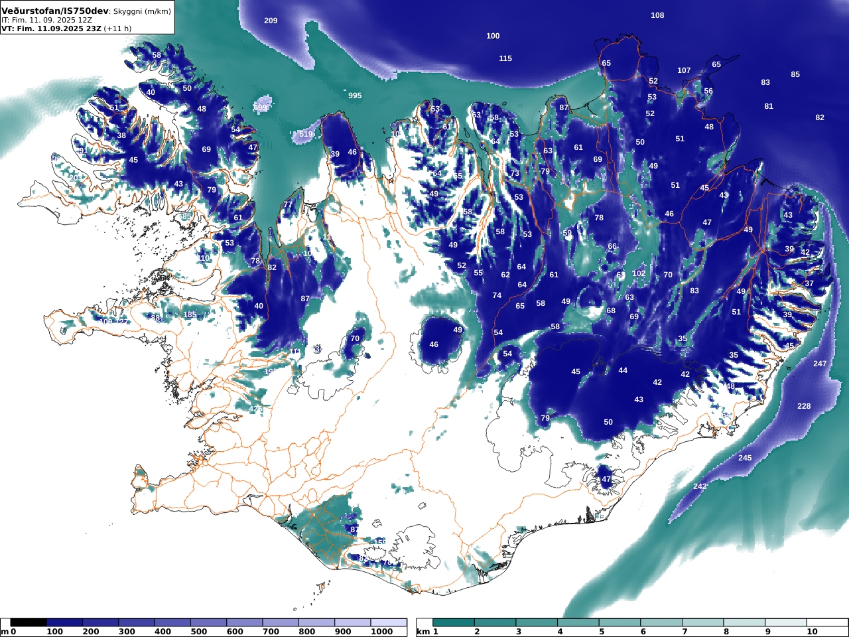This screenshot has height=637, width=849.
Task: Select the 5–6 km teal legend swatch
Action: [x=620, y=622]
